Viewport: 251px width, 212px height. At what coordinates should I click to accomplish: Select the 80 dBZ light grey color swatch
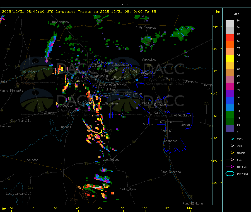coord(230,24)
